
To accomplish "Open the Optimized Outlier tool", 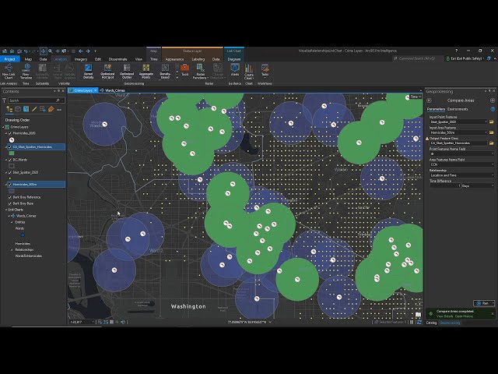I will (x=127, y=71).
